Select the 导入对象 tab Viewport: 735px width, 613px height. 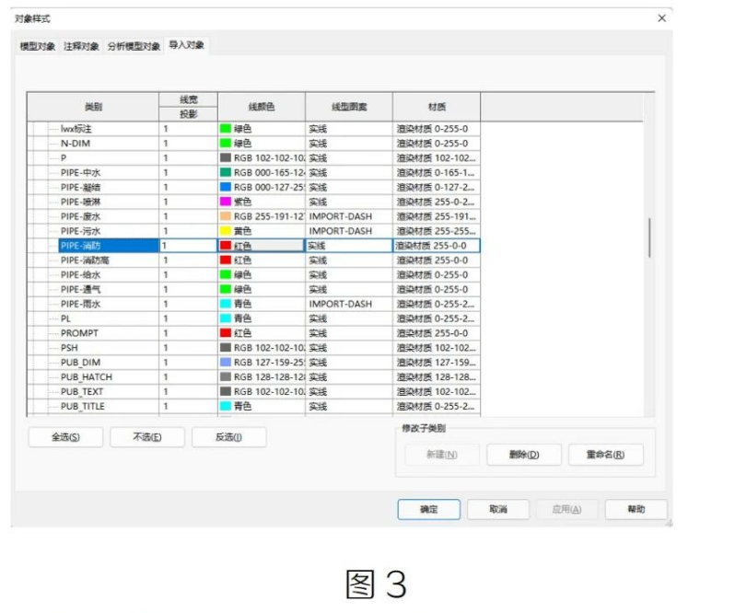pos(186,45)
